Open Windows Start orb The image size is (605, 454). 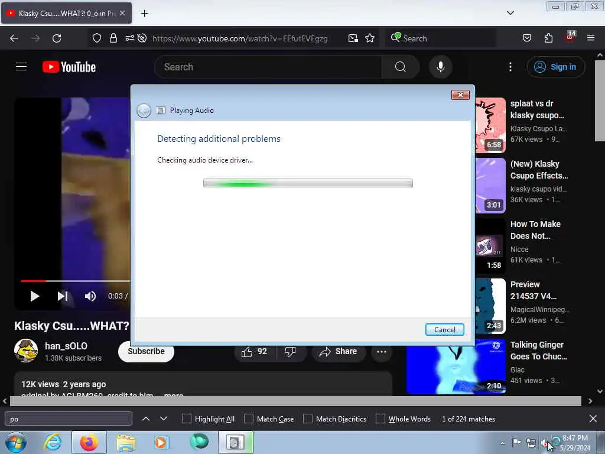click(16, 442)
